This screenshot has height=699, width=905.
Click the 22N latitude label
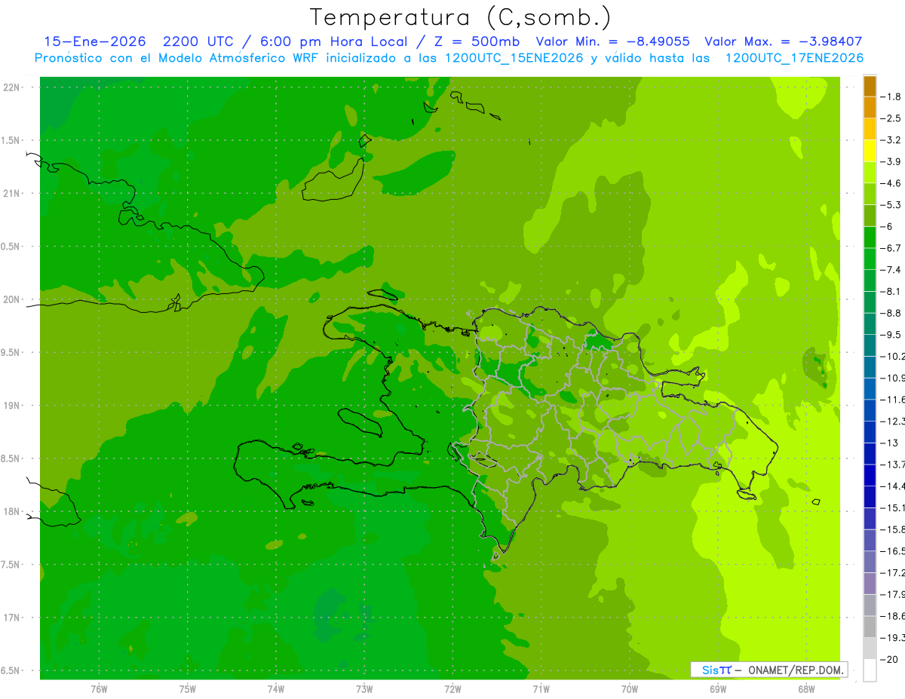tap(12, 87)
